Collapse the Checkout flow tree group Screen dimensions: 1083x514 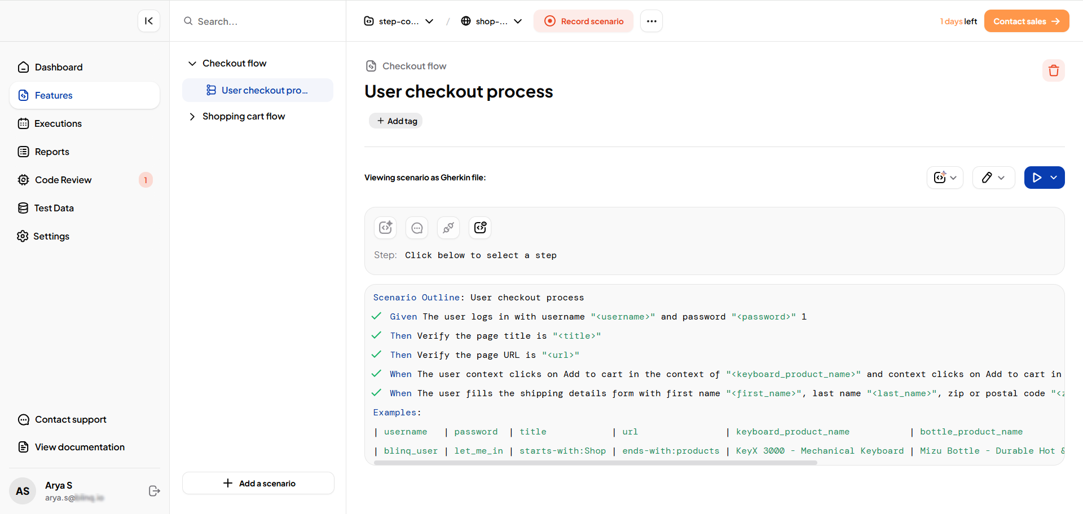(x=192, y=64)
